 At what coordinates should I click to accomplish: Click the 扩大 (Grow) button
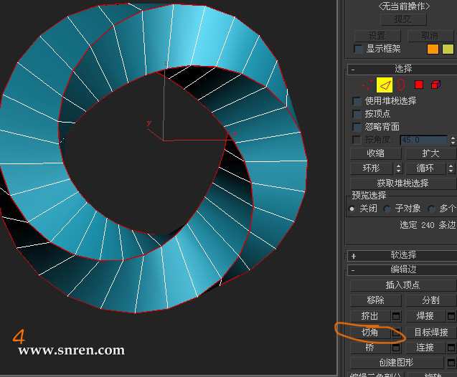[x=430, y=153]
